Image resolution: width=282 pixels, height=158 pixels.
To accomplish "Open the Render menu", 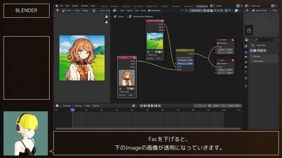I will pos(75,6).
